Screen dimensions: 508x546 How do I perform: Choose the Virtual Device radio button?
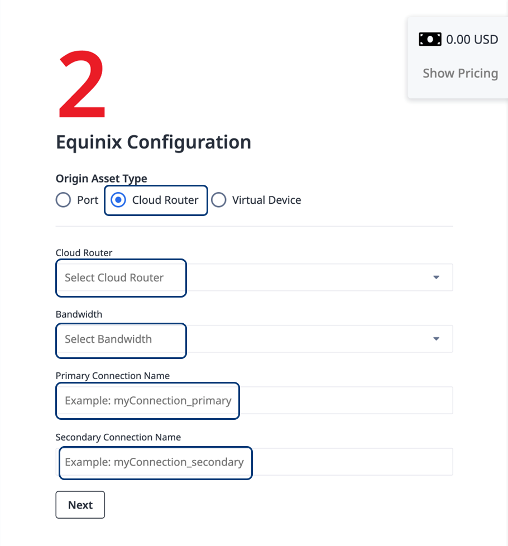[219, 200]
